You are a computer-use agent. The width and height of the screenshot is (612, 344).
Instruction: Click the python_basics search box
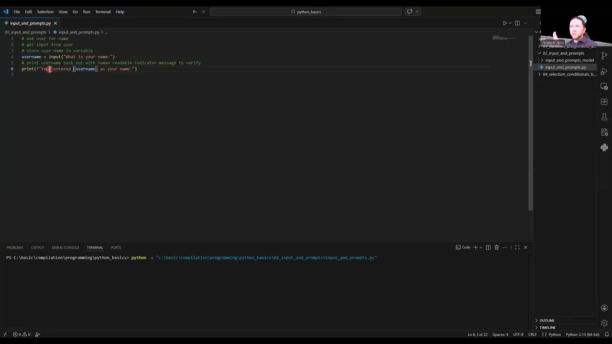[306, 11]
